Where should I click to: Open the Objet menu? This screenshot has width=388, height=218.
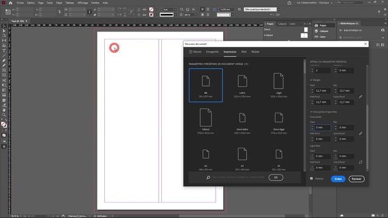click(59, 3)
